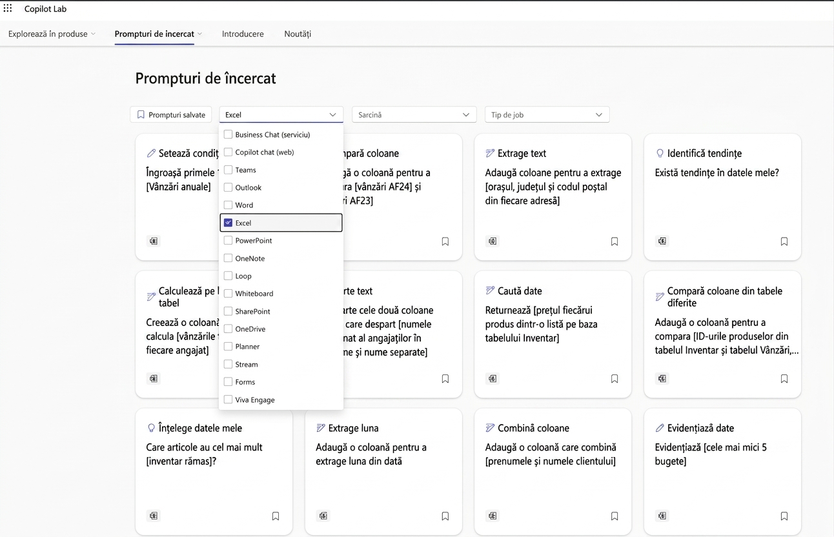This screenshot has height=537, width=834.
Task: Click pencil icon beside 'Evidențiază date'
Action: pyautogui.click(x=660, y=428)
